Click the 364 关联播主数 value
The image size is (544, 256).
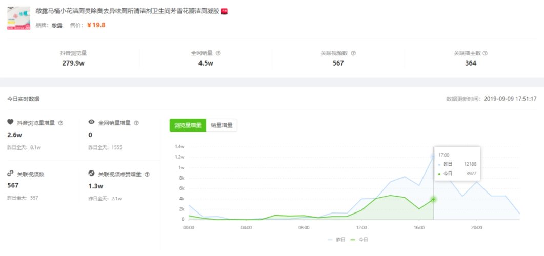pos(471,63)
